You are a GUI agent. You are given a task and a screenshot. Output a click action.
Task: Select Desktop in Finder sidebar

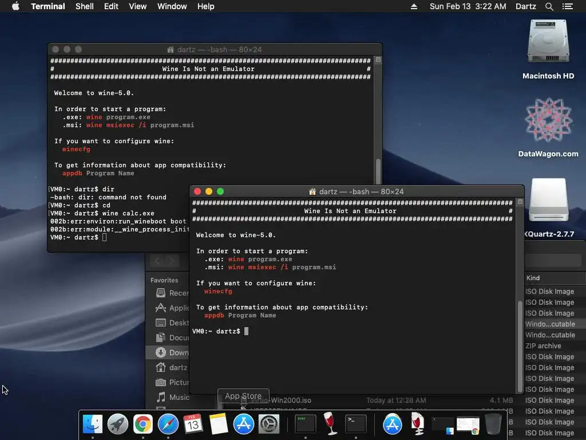tap(172, 323)
